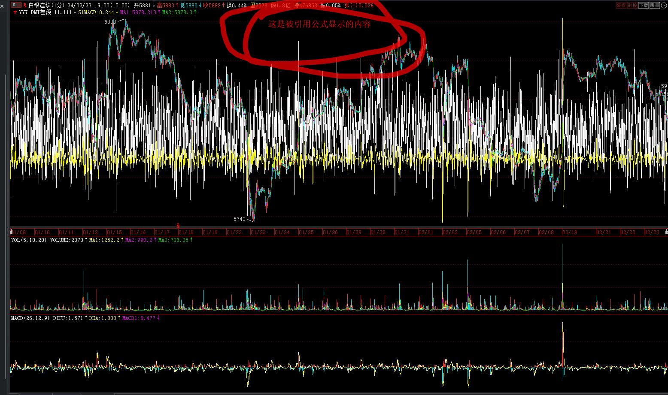This screenshot has height=395, width=668.
Task: Click the 01/08 date on the time axis
Action: (18, 232)
